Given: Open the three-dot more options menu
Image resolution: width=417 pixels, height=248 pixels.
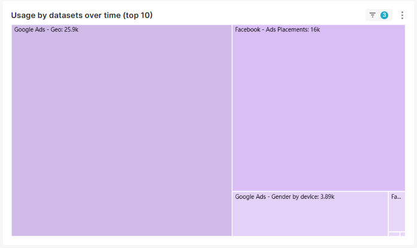Looking at the screenshot, I should [x=402, y=15].
